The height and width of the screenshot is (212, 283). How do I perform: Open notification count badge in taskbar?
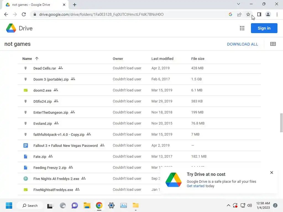pyautogui.click(x=275, y=205)
